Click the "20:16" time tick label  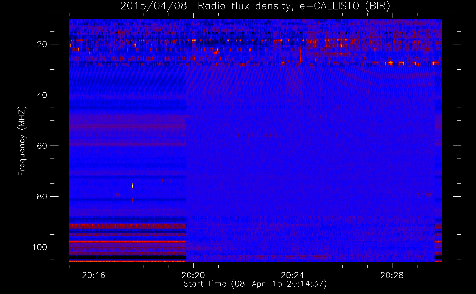[94, 275]
